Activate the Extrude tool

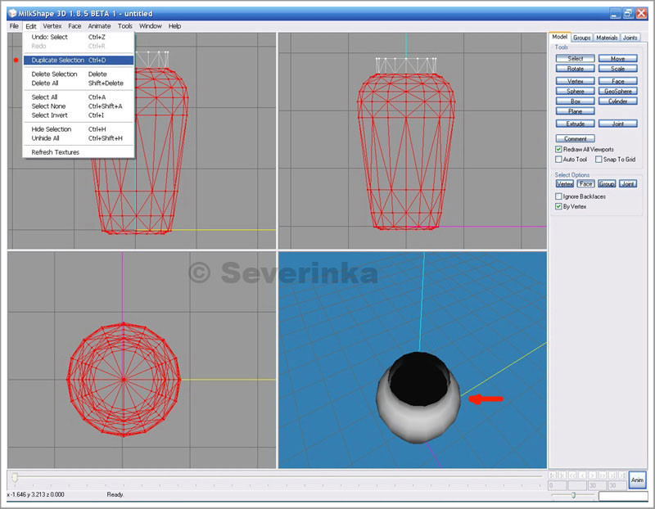pyautogui.click(x=576, y=124)
